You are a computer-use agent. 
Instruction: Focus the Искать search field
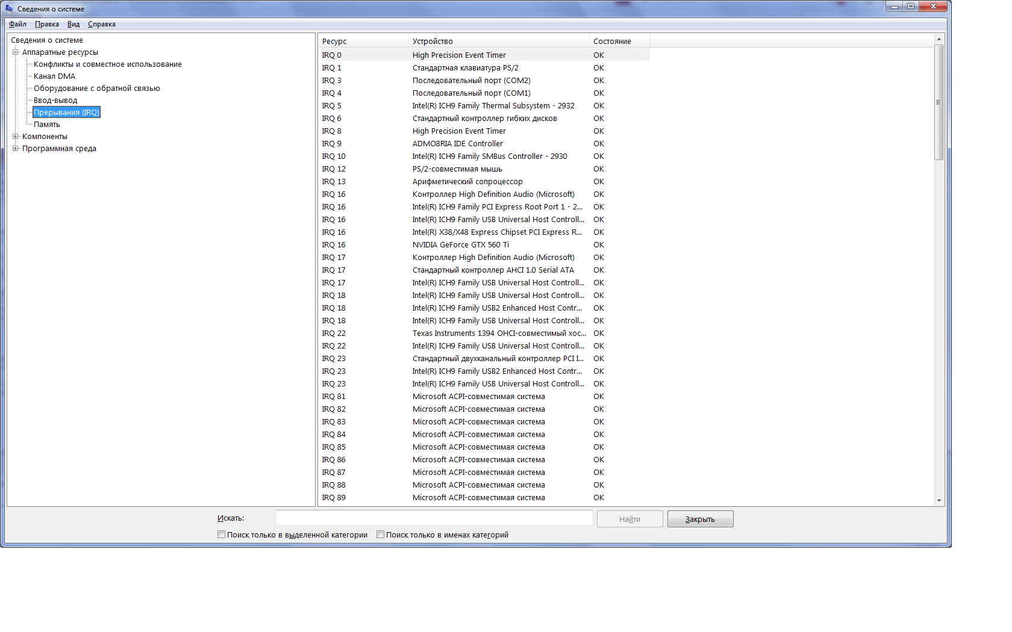(x=434, y=518)
